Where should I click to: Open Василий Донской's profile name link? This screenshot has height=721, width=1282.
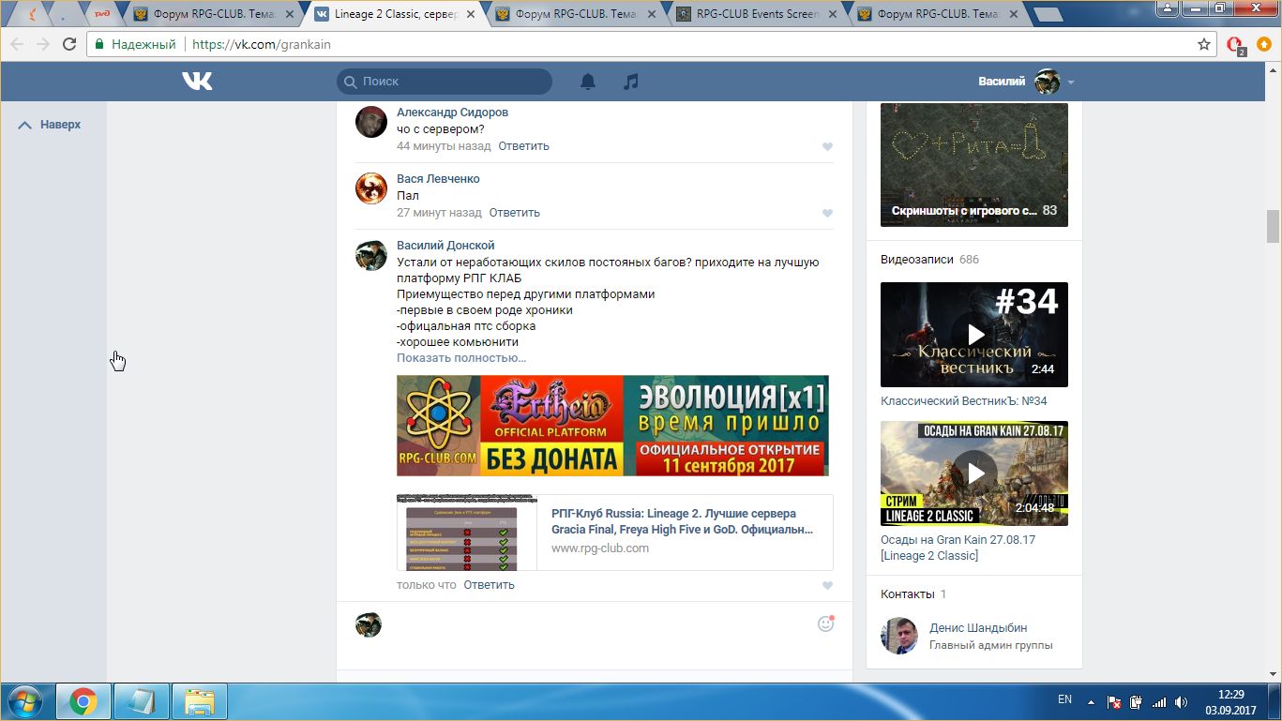(445, 246)
